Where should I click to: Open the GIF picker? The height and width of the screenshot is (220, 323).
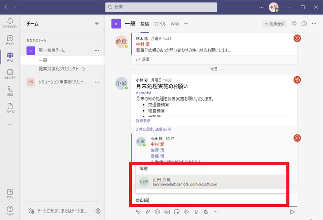click(167, 212)
